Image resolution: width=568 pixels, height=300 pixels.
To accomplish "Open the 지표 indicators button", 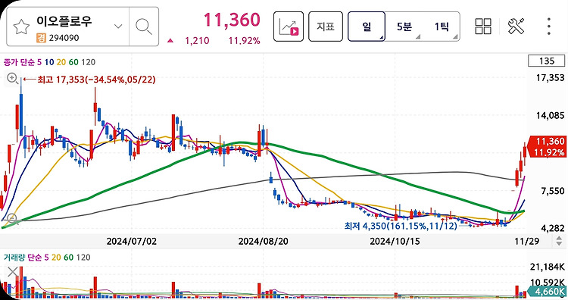I will (326, 27).
